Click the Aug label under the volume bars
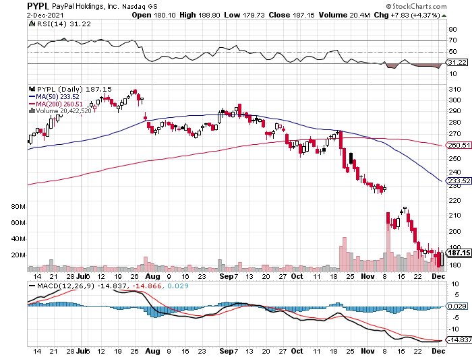Screen dimensions: 472x357 pos(152,276)
